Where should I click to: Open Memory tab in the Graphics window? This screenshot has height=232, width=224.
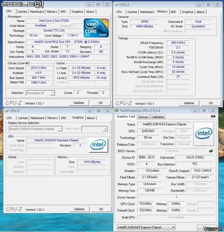click(x=52, y=118)
